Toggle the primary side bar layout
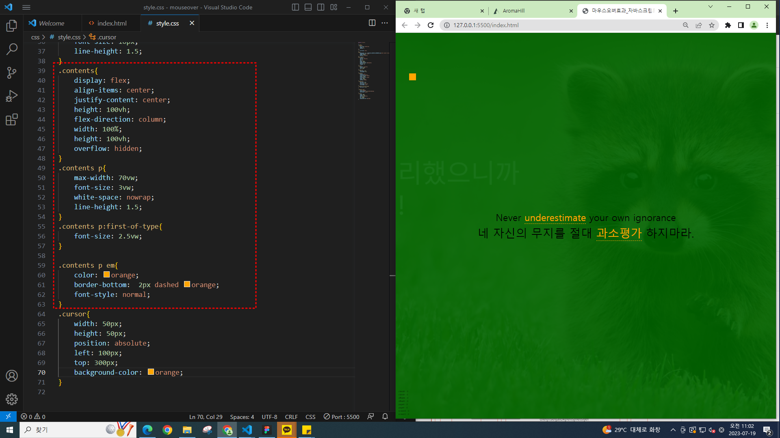 [295, 7]
